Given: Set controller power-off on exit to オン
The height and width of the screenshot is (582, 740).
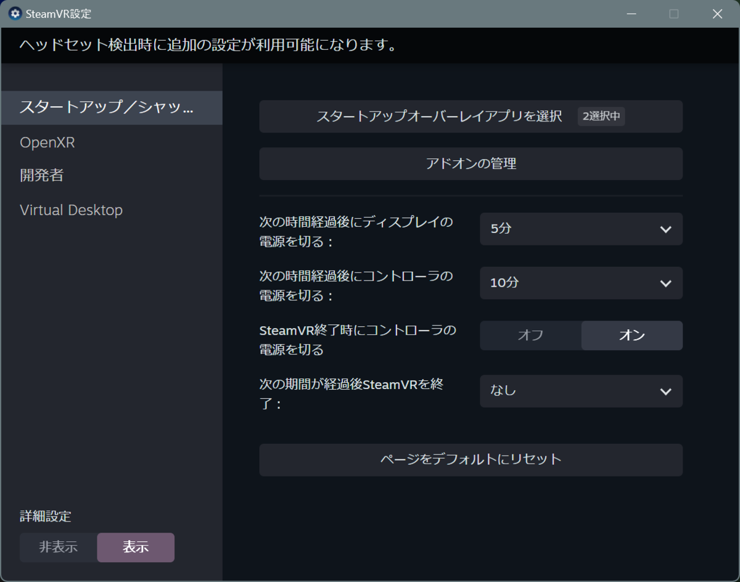Looking at the screenshot, I should click(x=632, y=335).
